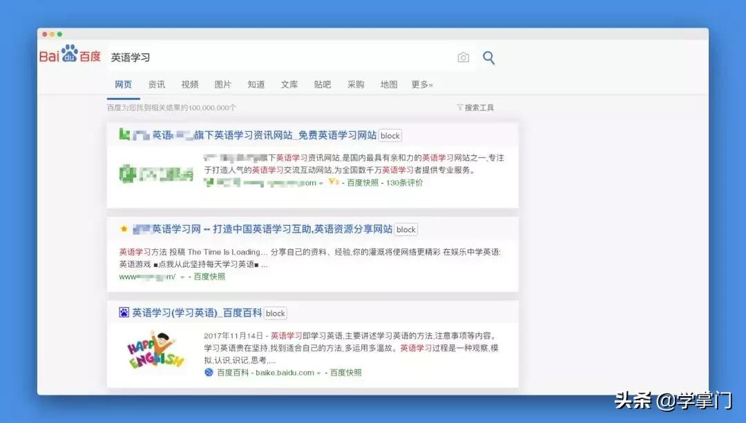Switch to the 视频 tab
This screenshot has width=746, height=423.
pos(189,84)
